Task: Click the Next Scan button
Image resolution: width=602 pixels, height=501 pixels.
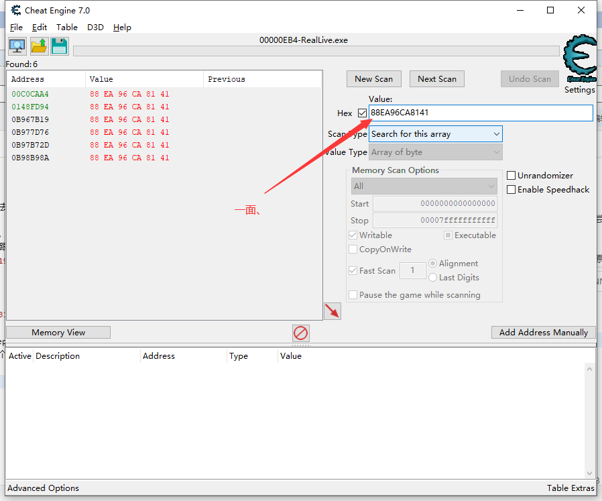Action: pos(437,78)
